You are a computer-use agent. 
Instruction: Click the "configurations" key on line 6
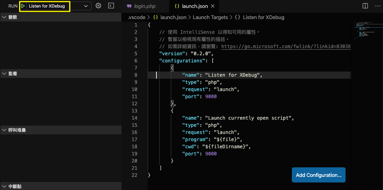[x=182, y=60]
